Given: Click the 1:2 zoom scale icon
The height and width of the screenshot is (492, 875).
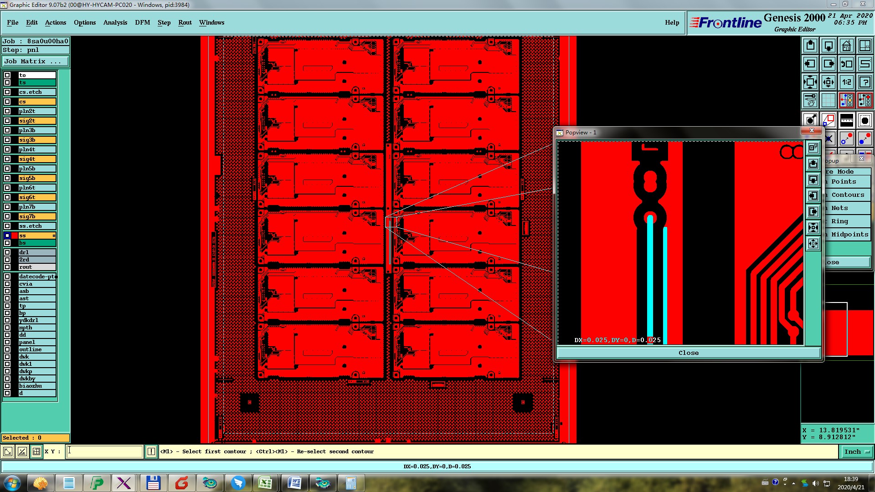Looking at the screenshot, I should (x=846, y=82).
